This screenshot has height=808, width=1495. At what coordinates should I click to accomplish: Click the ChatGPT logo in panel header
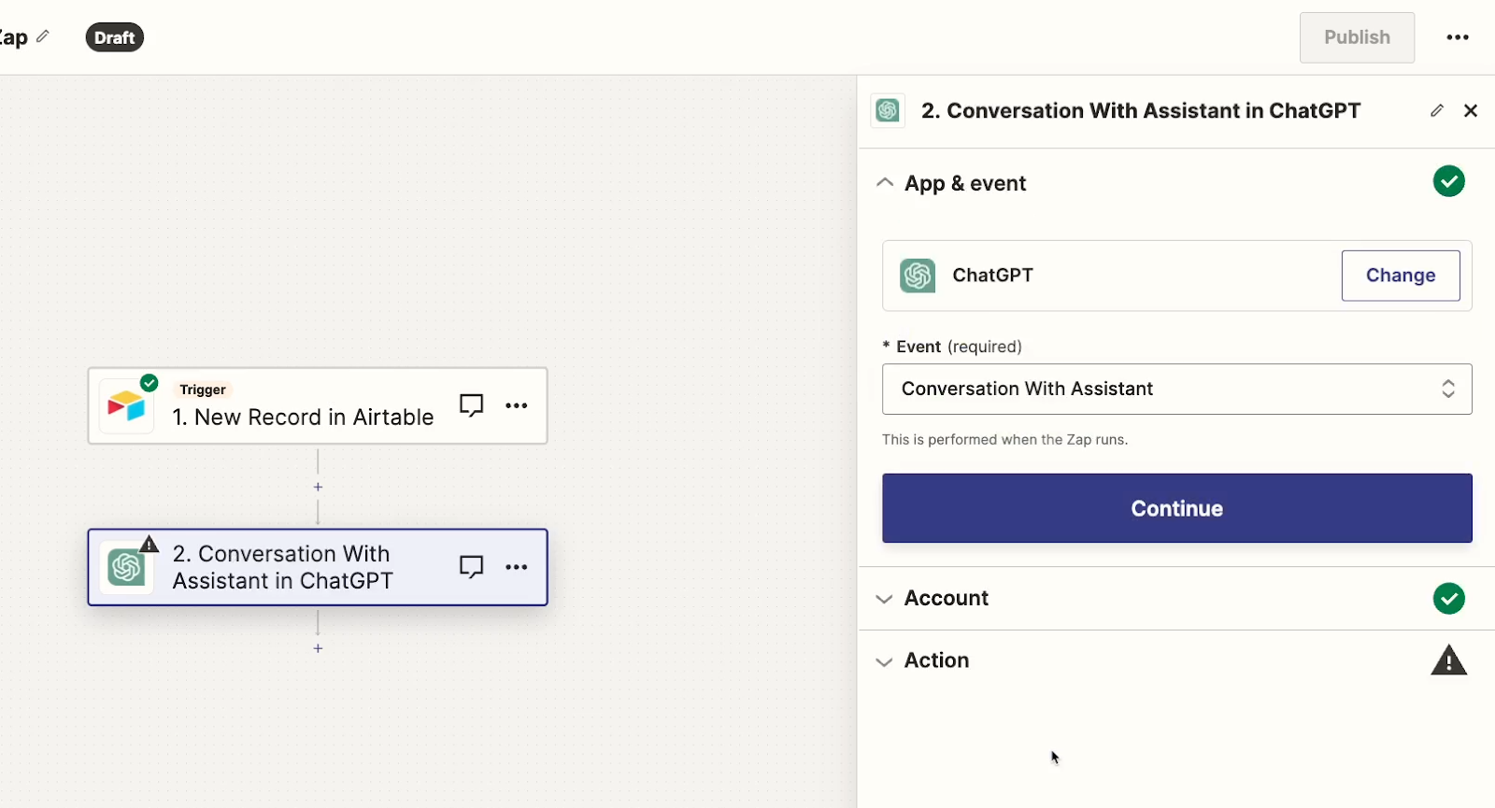tap(888, 110)
